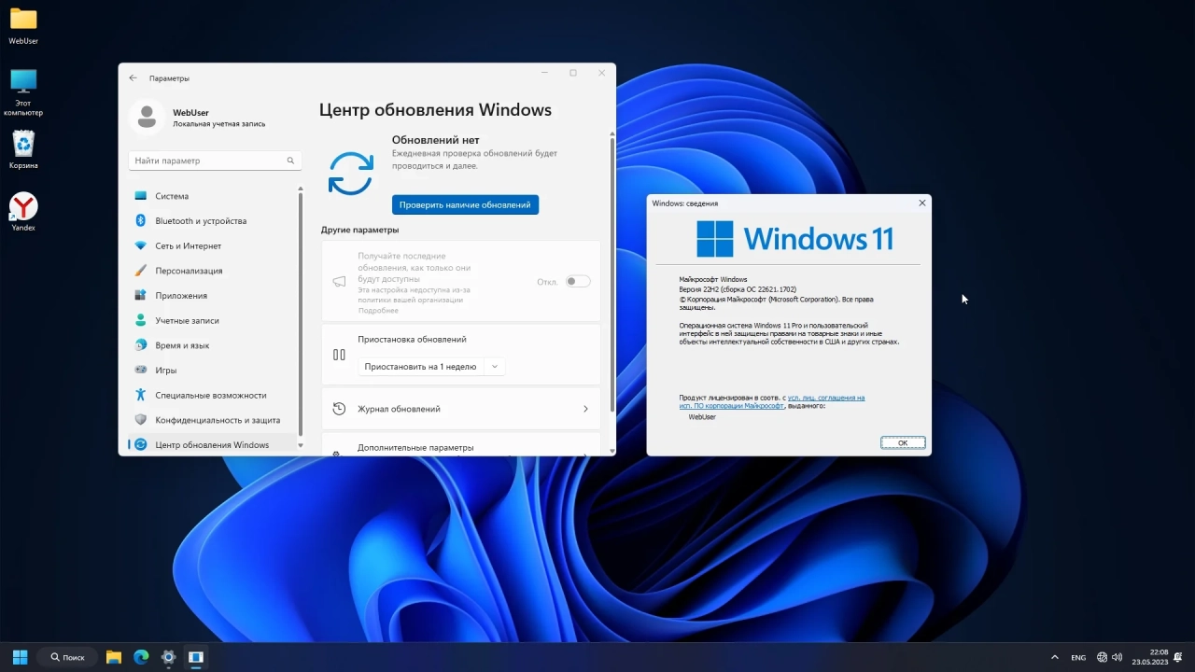Launch Microsoft Edge from the taskbar

point(141,657)
